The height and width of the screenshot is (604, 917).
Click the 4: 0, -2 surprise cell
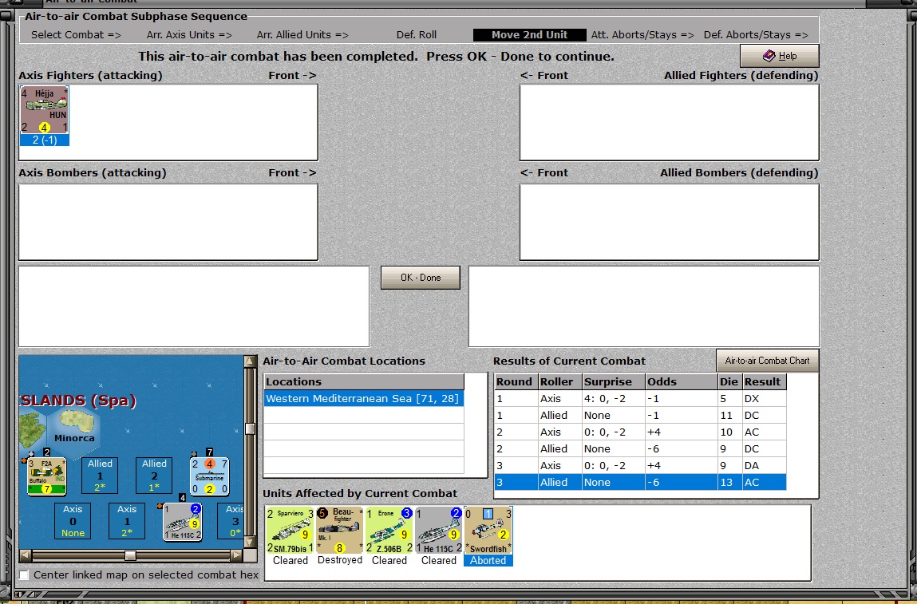tap(614, 399)
